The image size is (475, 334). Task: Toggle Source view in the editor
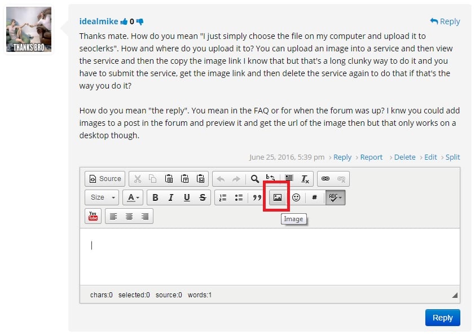point(105,179)
